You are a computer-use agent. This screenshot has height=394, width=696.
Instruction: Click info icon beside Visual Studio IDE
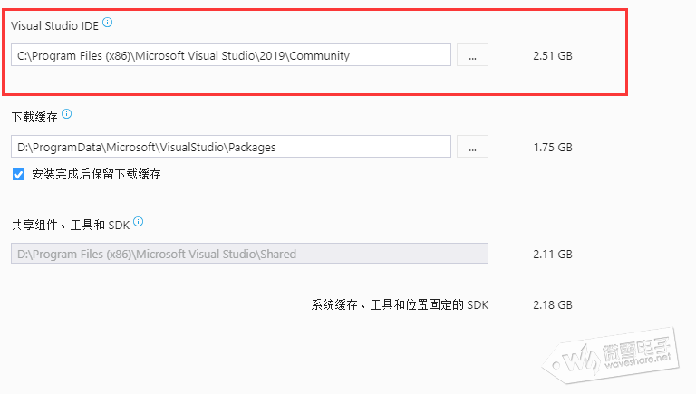pos(108,22)
